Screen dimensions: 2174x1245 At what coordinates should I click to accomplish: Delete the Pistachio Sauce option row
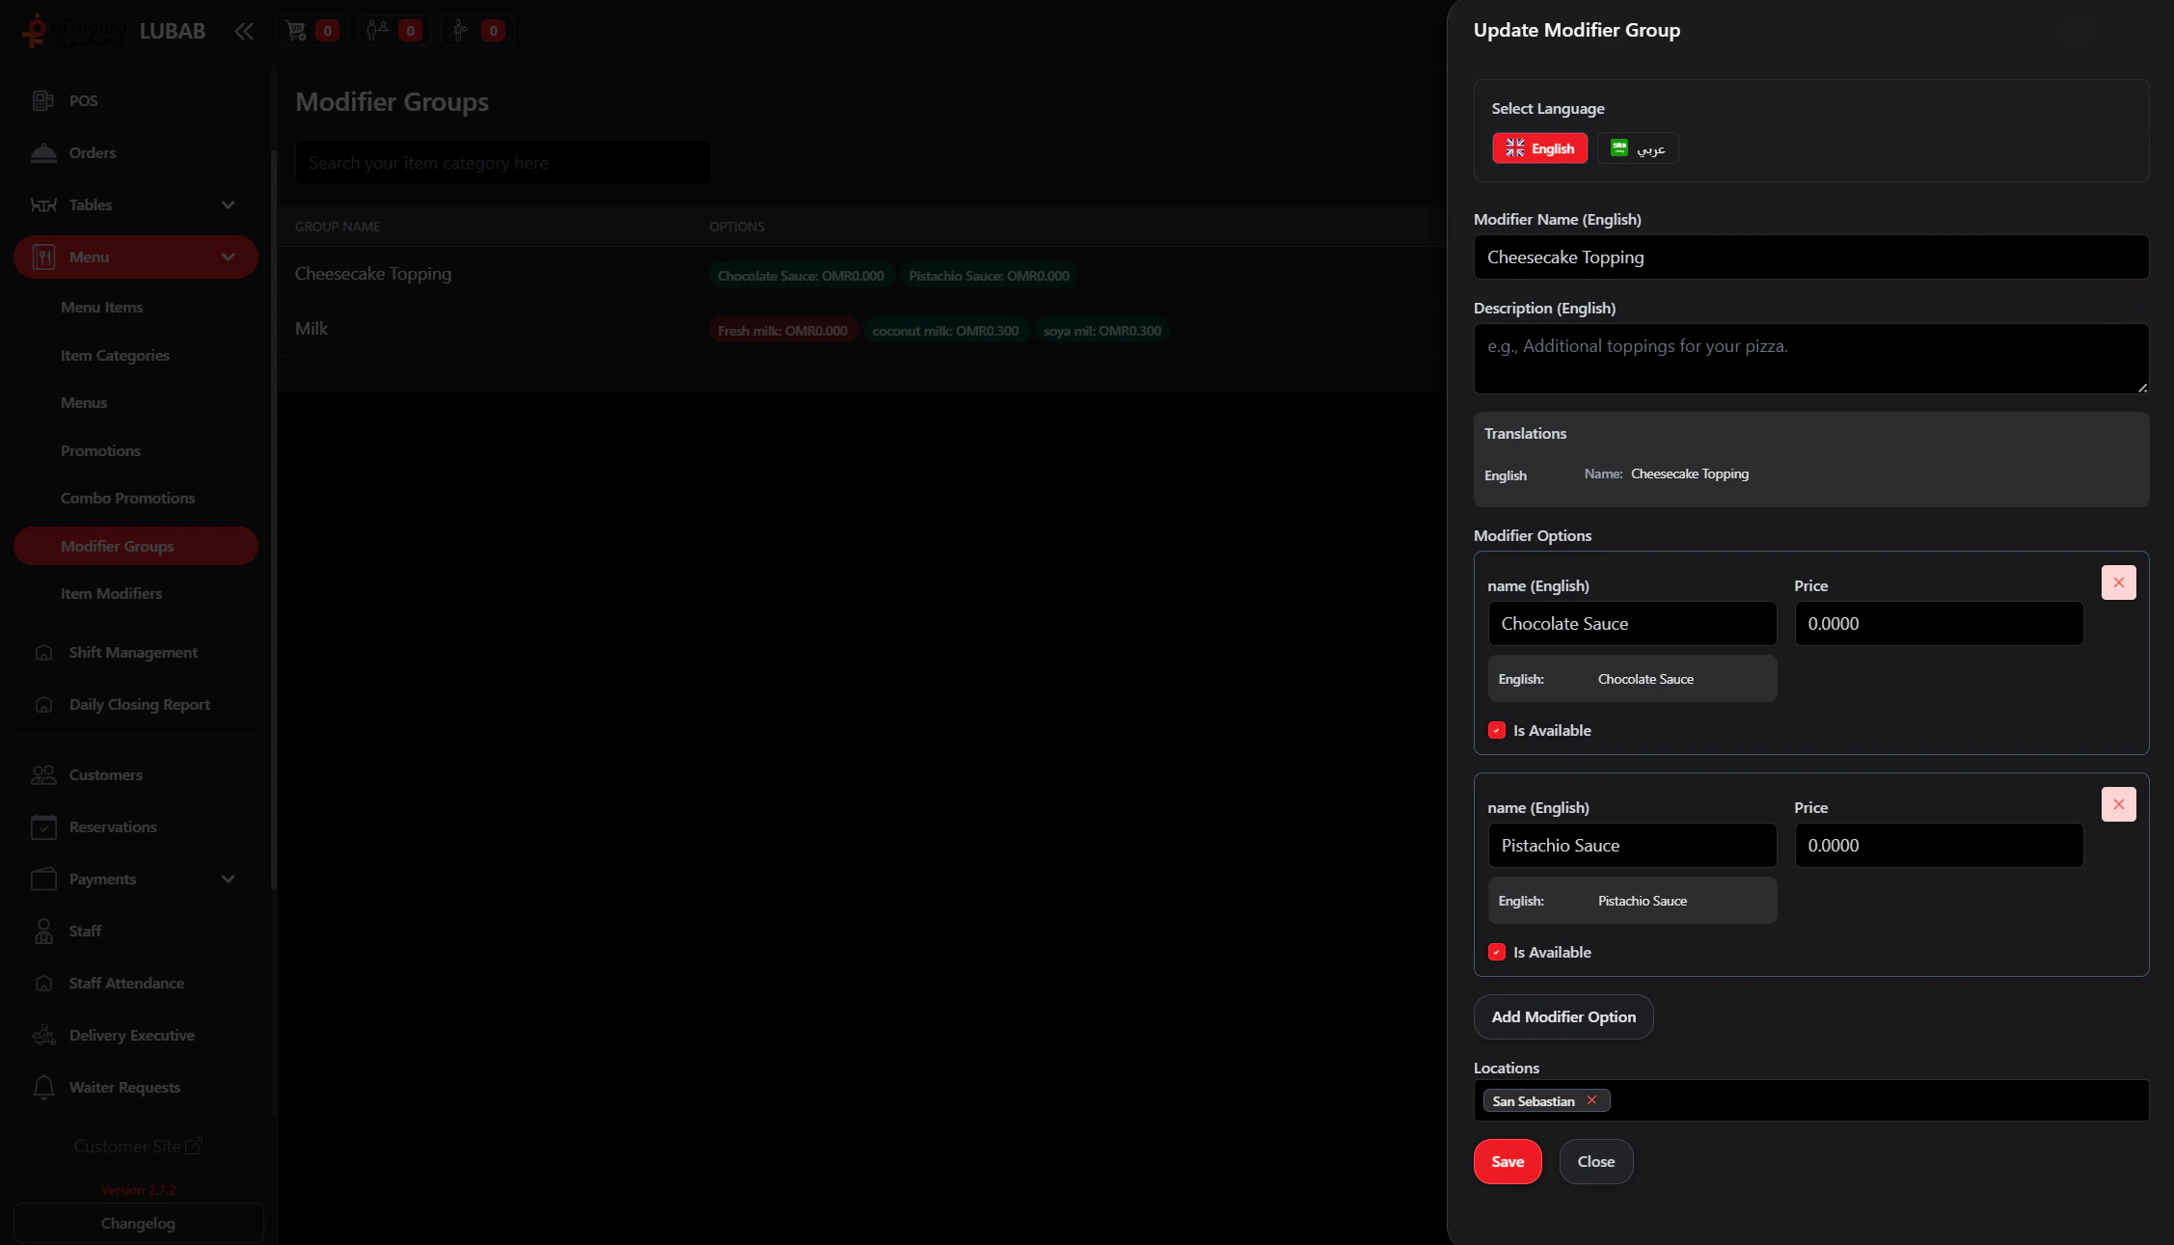tap(2118, 804)
